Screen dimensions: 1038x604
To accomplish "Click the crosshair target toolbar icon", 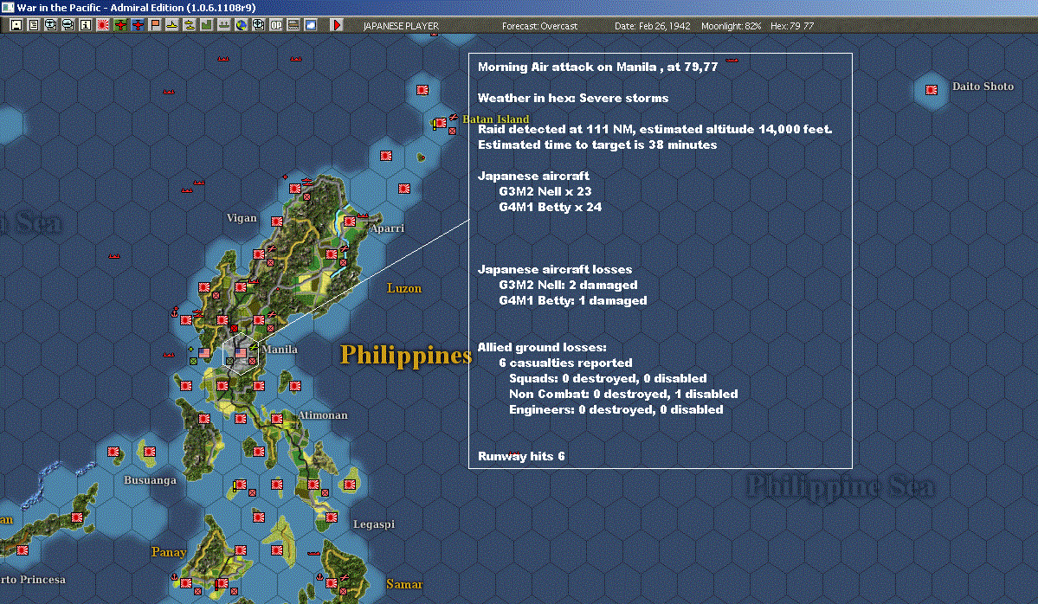I will tap(258, 25).
